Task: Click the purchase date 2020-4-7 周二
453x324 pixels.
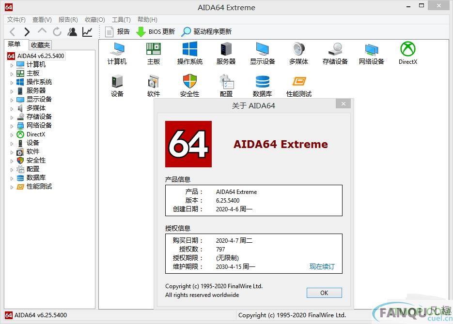Action: 234,241
